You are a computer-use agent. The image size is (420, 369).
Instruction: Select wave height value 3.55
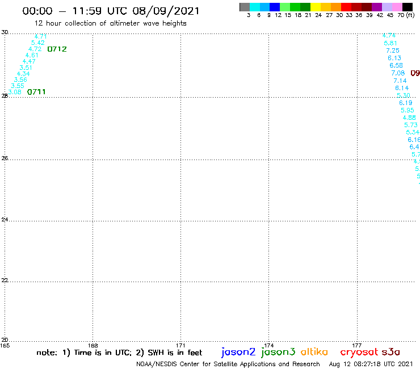pyautogui.click(x=18, y=86)
